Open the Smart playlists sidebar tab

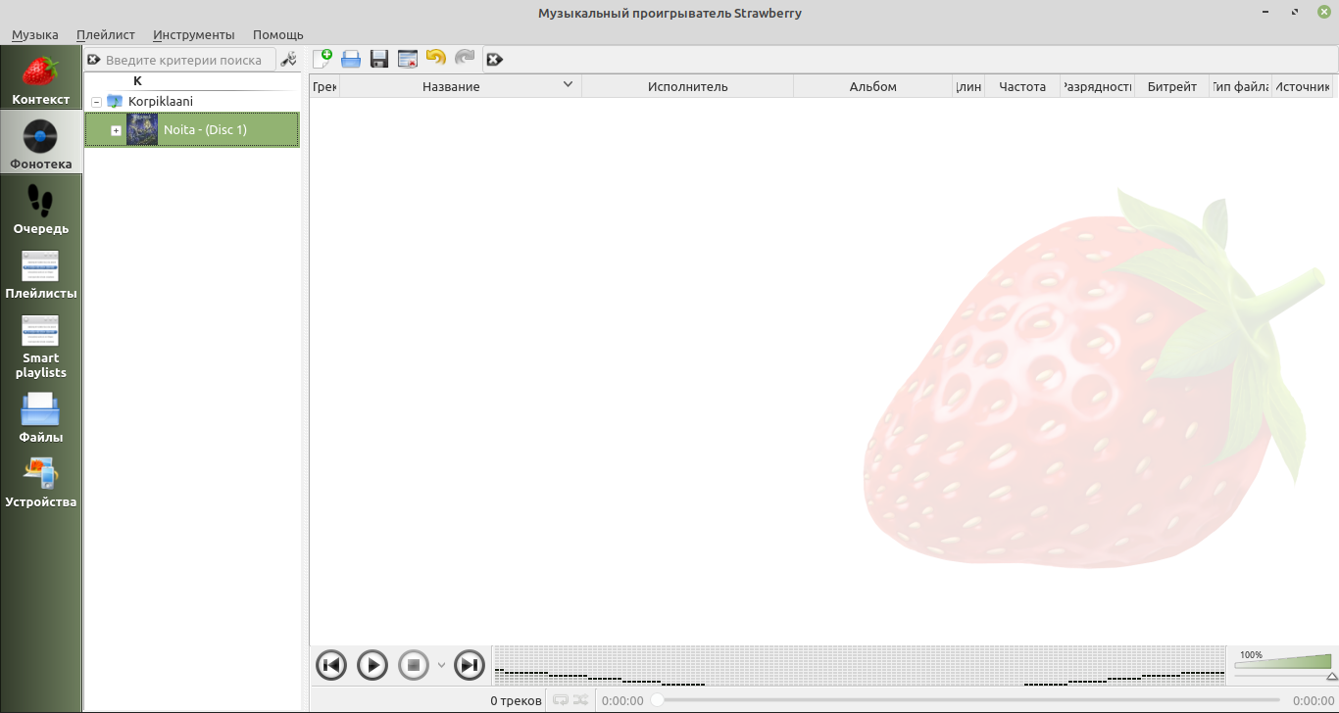40,345
